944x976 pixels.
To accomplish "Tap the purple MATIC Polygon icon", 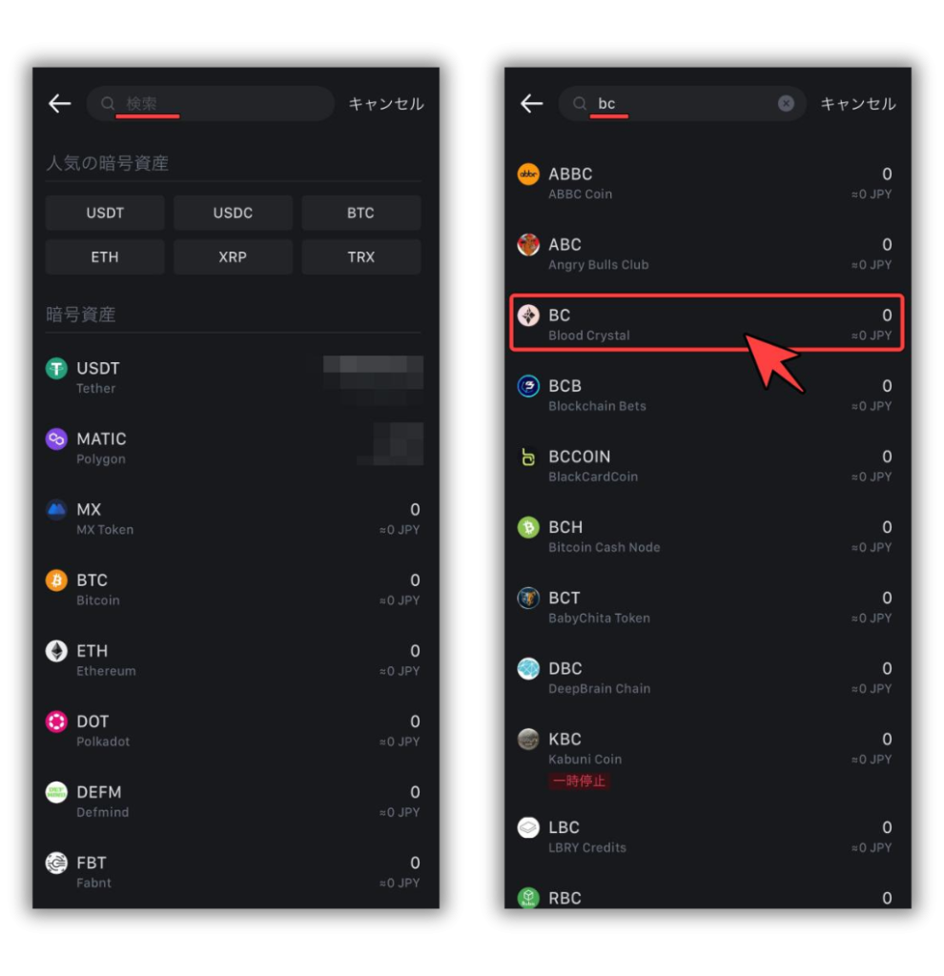I will pos(56,438).
